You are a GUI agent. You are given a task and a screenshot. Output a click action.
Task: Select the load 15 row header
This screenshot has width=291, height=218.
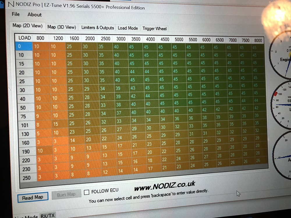(x=24, y=64)
